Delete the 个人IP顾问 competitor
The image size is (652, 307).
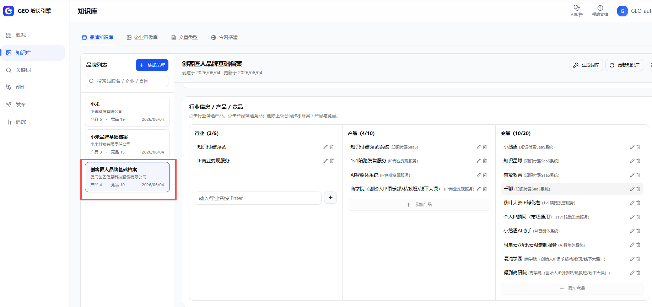point(638,217)
